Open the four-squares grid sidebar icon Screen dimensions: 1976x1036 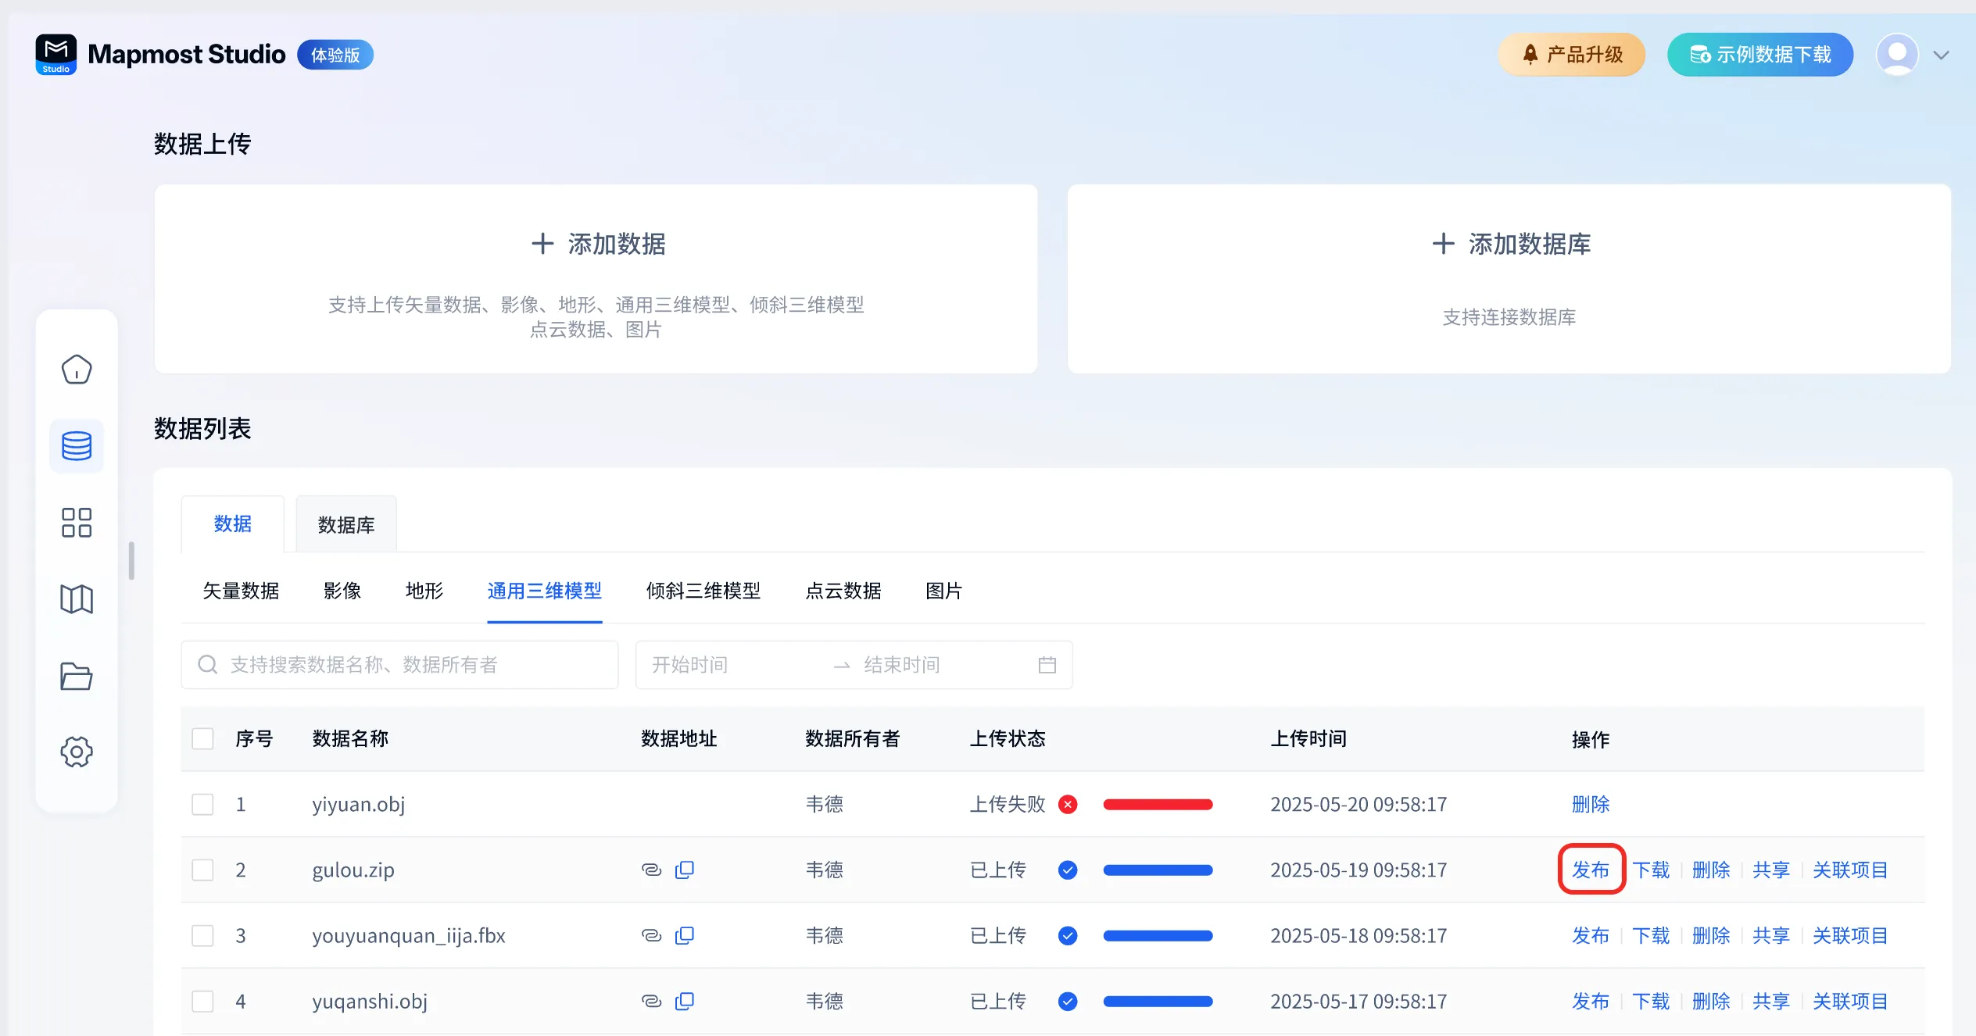[77, 523]
